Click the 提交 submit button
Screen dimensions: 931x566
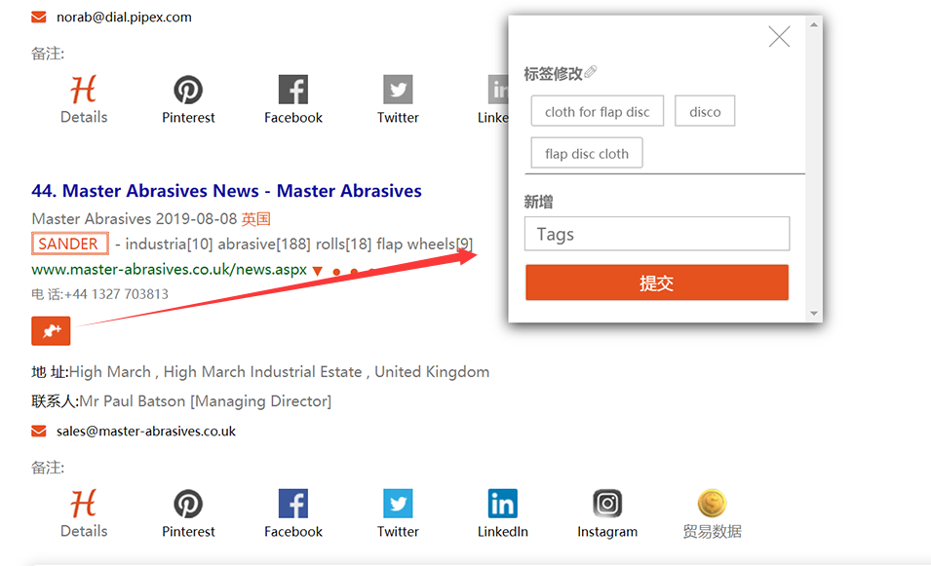coord(657,283)
